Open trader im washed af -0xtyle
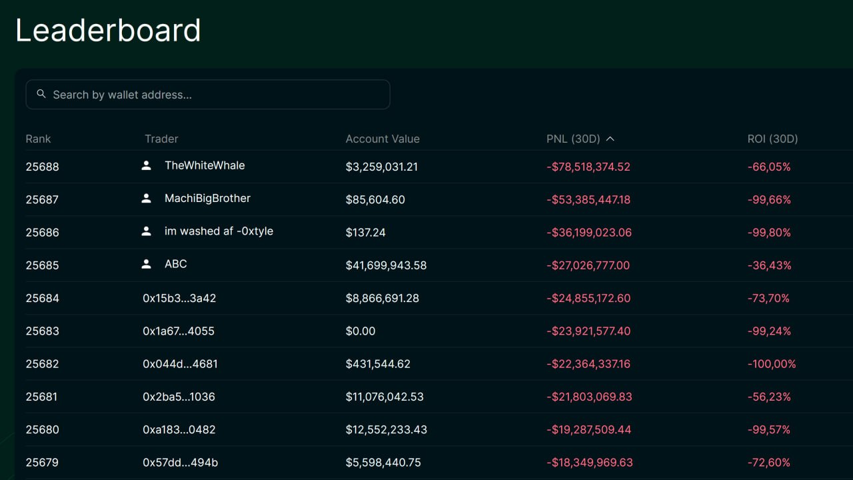This screenshot has height=480, width=853. coord(219,231)
